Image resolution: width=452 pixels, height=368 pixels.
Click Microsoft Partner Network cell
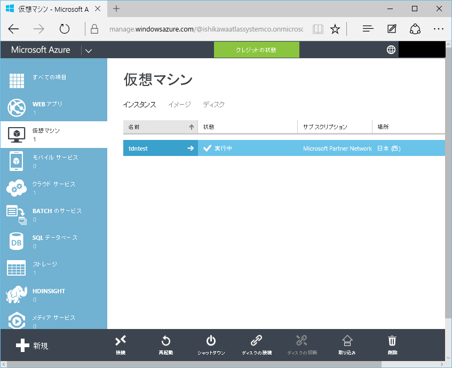pyautogui.click(x=337, y=148)
